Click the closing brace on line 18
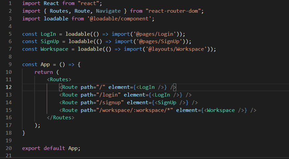 click(x=24, y=133)
